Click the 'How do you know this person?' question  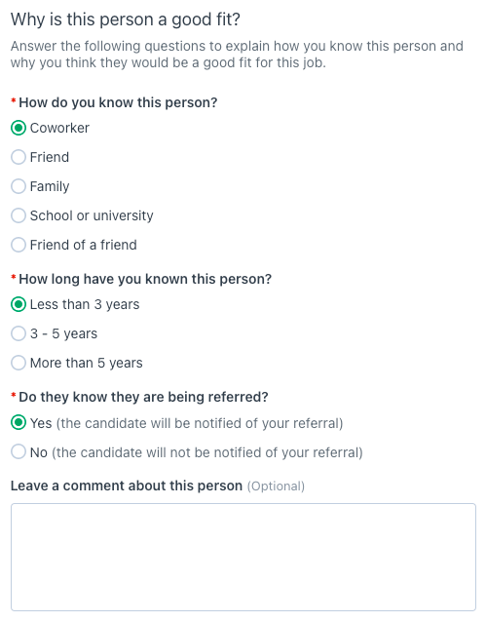pos(118,102)
